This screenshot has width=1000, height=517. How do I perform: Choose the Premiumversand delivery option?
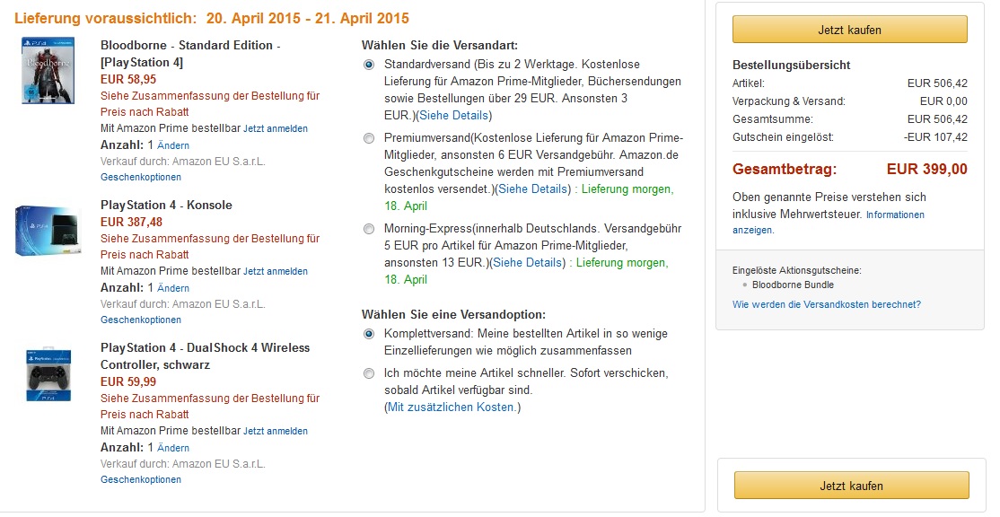tap(369, 138)
